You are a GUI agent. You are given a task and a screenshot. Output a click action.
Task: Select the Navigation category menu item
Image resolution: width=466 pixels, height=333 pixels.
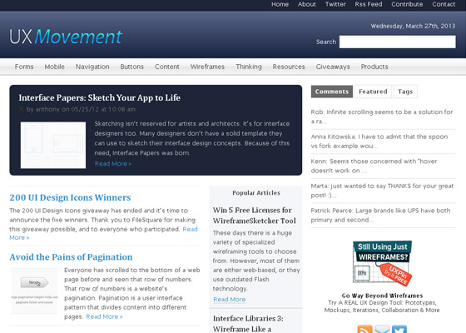[x=92, y=67]
